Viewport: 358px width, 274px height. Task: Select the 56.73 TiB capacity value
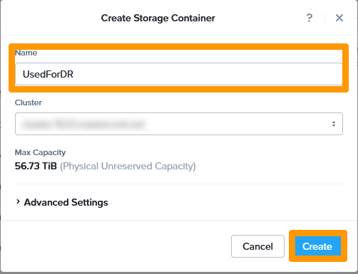(36, 166)
